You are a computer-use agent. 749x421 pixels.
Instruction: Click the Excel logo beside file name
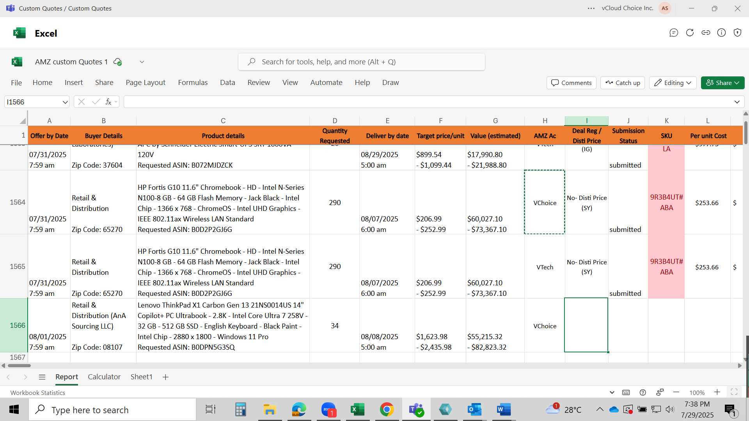(17, 62)
